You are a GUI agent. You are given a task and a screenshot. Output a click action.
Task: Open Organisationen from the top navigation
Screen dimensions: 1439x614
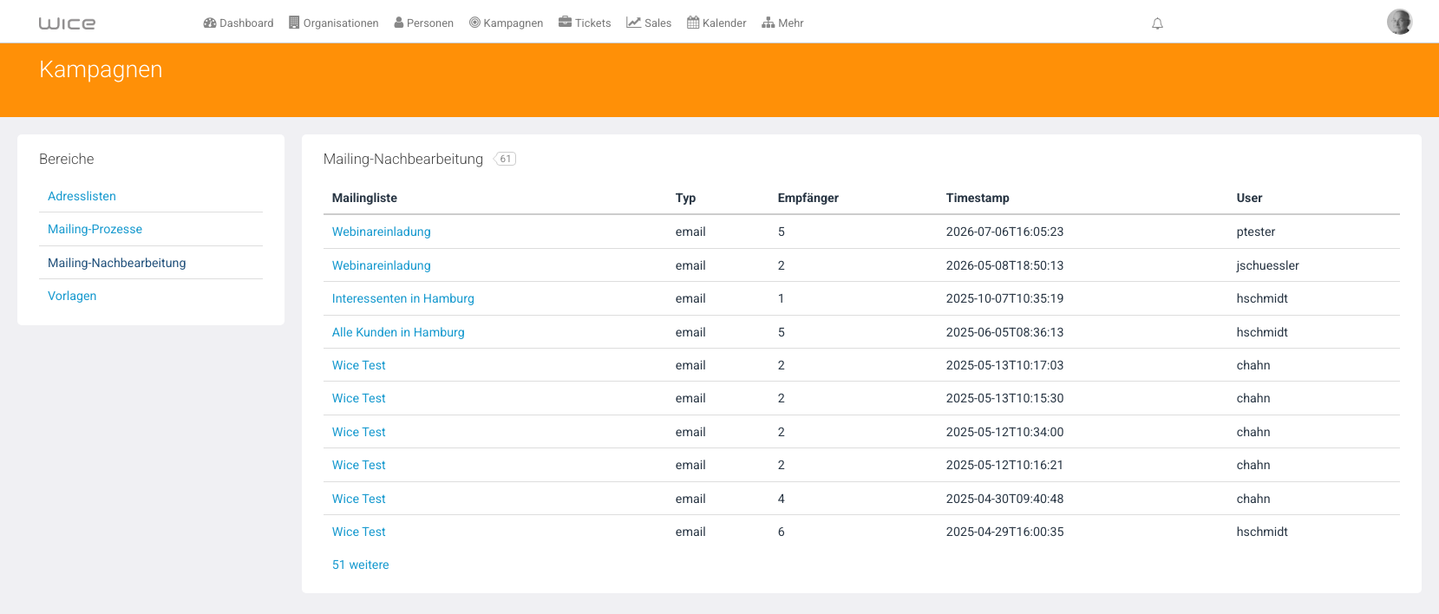pyautogui.click(x=334, y=23)
